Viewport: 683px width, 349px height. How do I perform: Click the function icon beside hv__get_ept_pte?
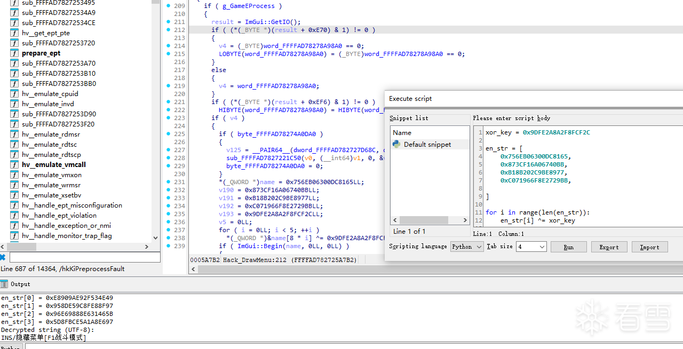14,33
